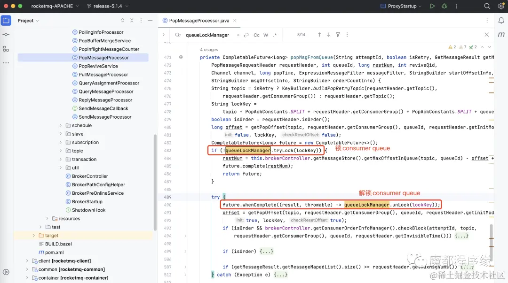Expand the target folder
Screen dimensions: 508x283
click(x=34, y=236)
